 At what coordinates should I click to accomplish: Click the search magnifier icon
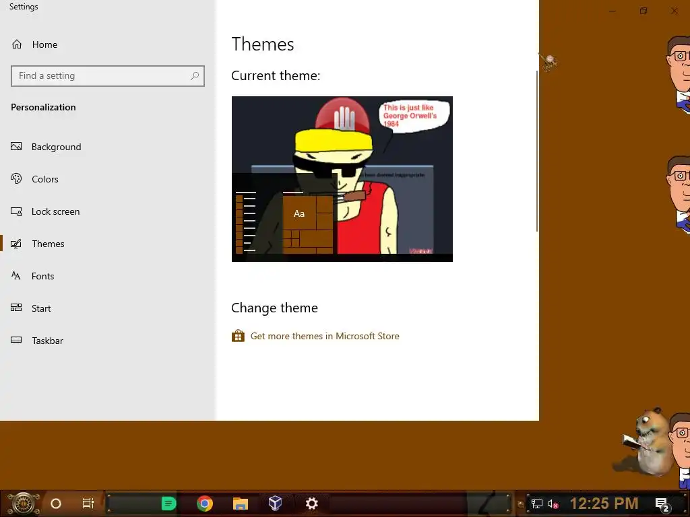(195, 75)
